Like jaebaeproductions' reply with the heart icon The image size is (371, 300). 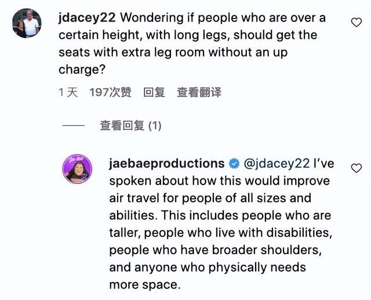[x=357, y=168]
